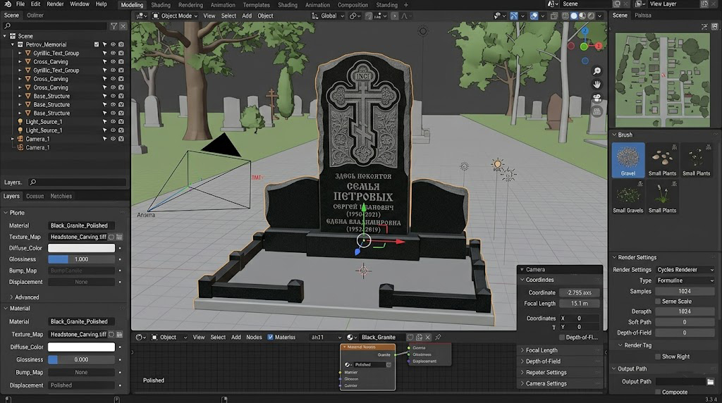The image size is (722, 403).
Task: Select material preview shading sphere
Action: point(582,15)
